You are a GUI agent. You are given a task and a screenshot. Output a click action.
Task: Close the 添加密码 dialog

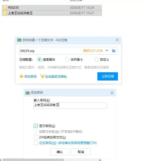[112, 93]
